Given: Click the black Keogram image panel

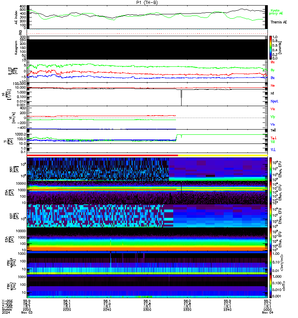Looking at the screenshot, I should [147, 49].
